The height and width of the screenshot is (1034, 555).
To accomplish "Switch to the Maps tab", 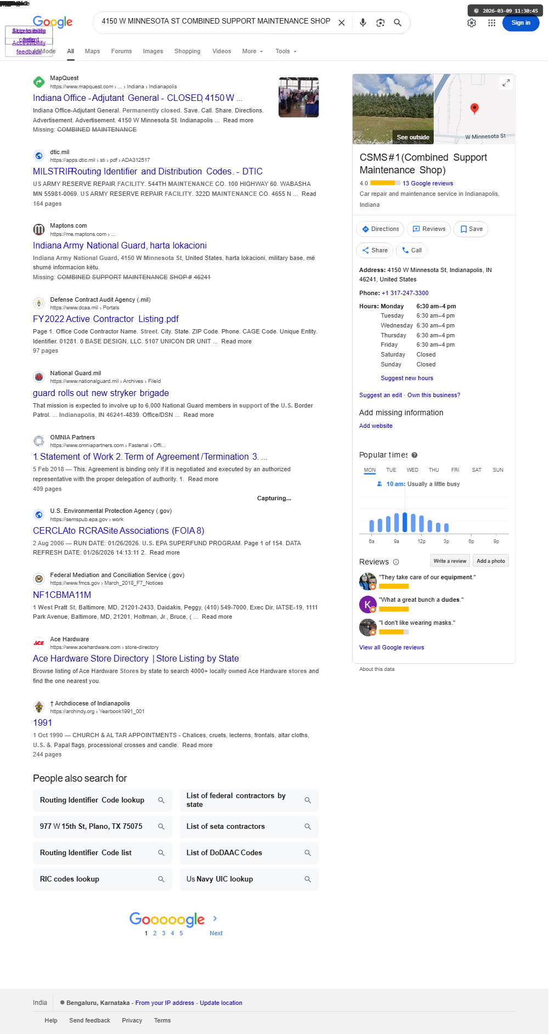I will click(x=92, y=51).
